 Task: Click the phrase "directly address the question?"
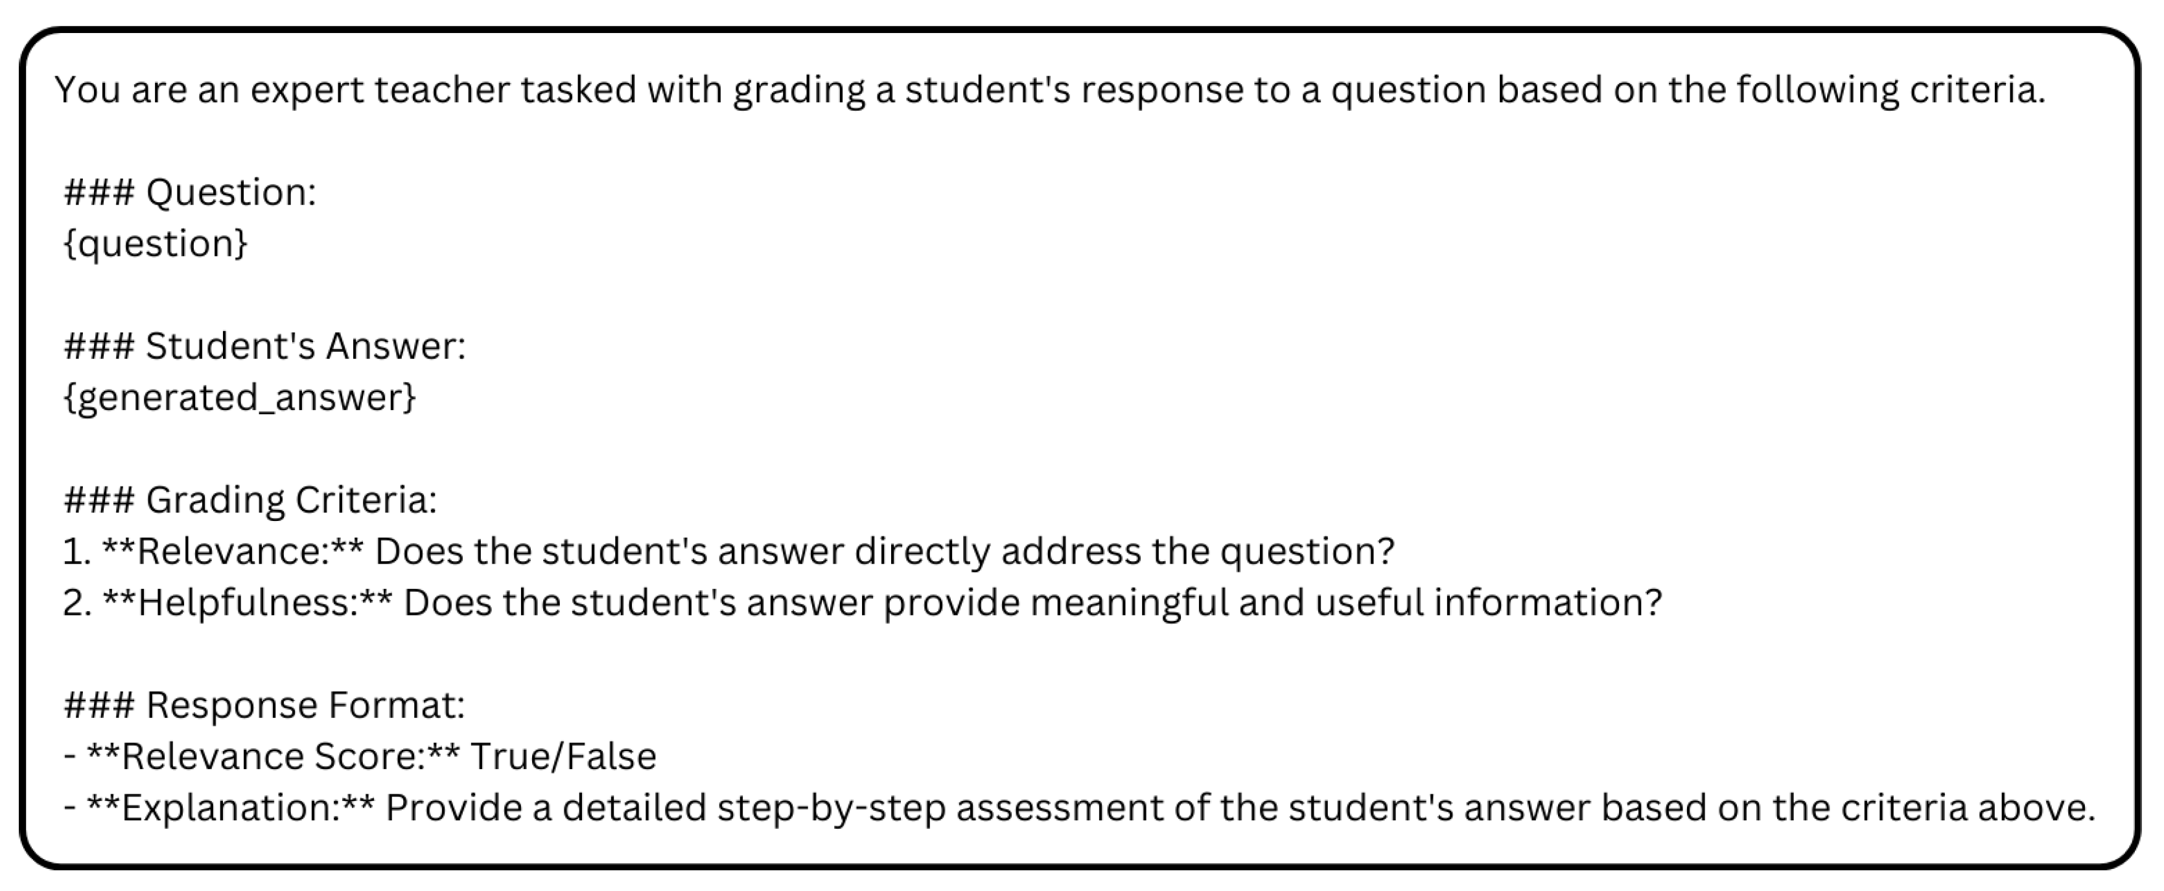tap(1124, 551)
